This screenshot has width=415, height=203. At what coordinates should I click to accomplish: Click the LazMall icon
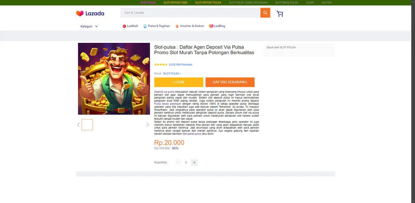click(x=124, y=26)
